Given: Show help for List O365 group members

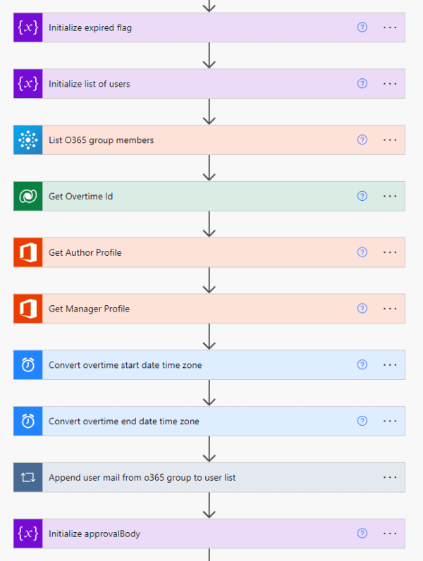Looking at the screenshot, I should [362, 140].
